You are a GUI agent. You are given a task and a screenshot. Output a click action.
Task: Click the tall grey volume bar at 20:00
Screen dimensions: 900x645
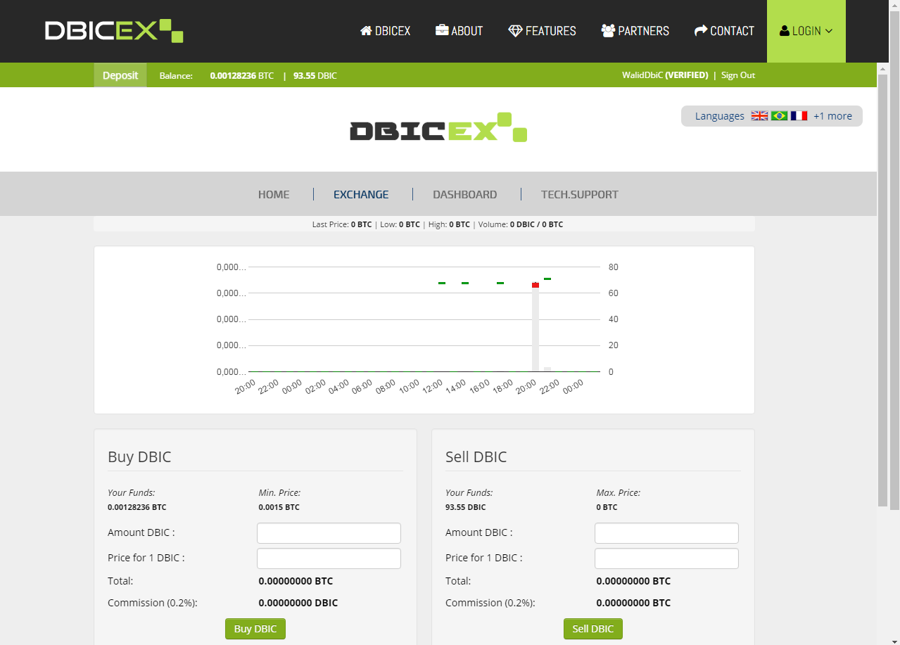coord(535,329)
